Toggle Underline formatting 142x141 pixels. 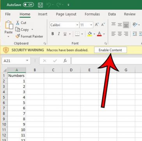click(x=65, y=34)
